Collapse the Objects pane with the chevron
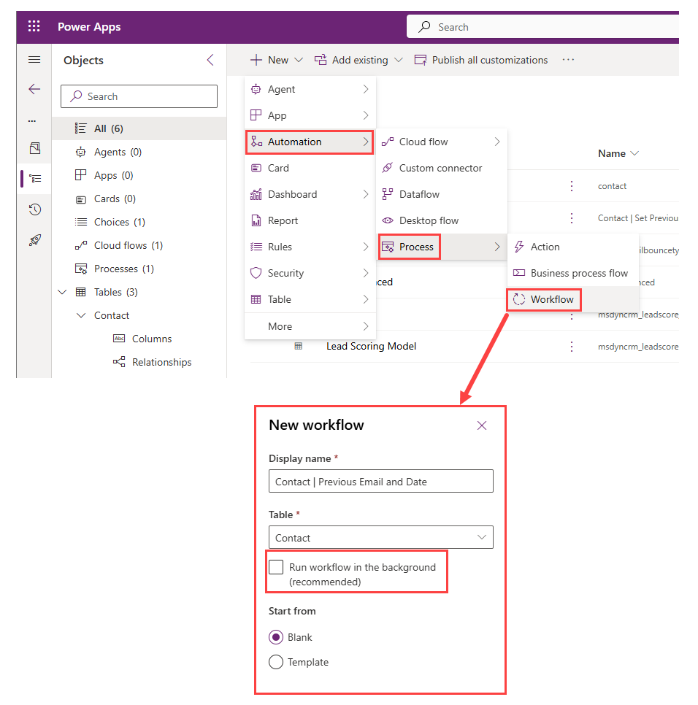 point(210,61)
